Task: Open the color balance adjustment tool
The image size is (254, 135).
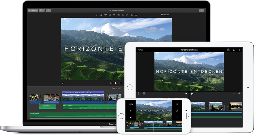Action: [x=101, y=15]
